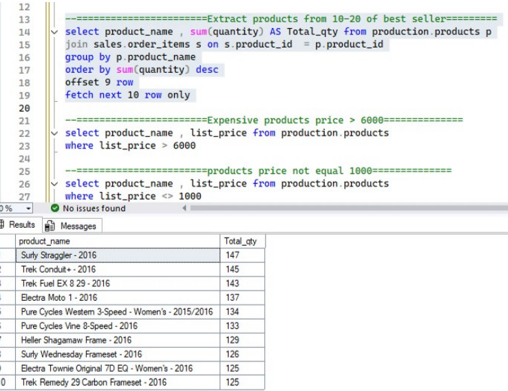Click the Results tab grid icon

pyautogui.click(x=3, y=225)
